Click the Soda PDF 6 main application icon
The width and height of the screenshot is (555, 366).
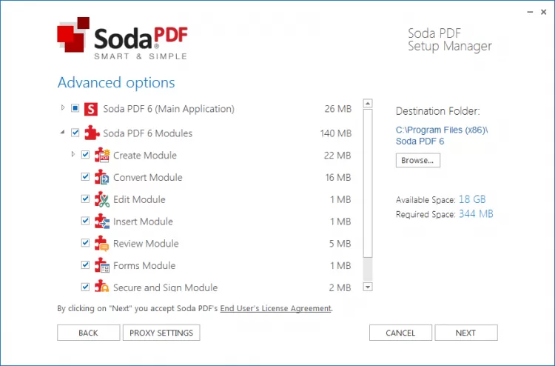coord(92,109)
